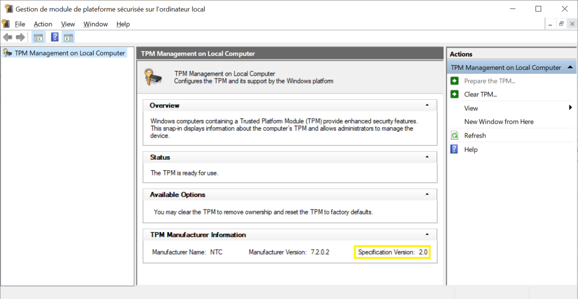Expand the View submenu arrow in Actions
The height and width of the screenshot is (299, 578).
570,108
